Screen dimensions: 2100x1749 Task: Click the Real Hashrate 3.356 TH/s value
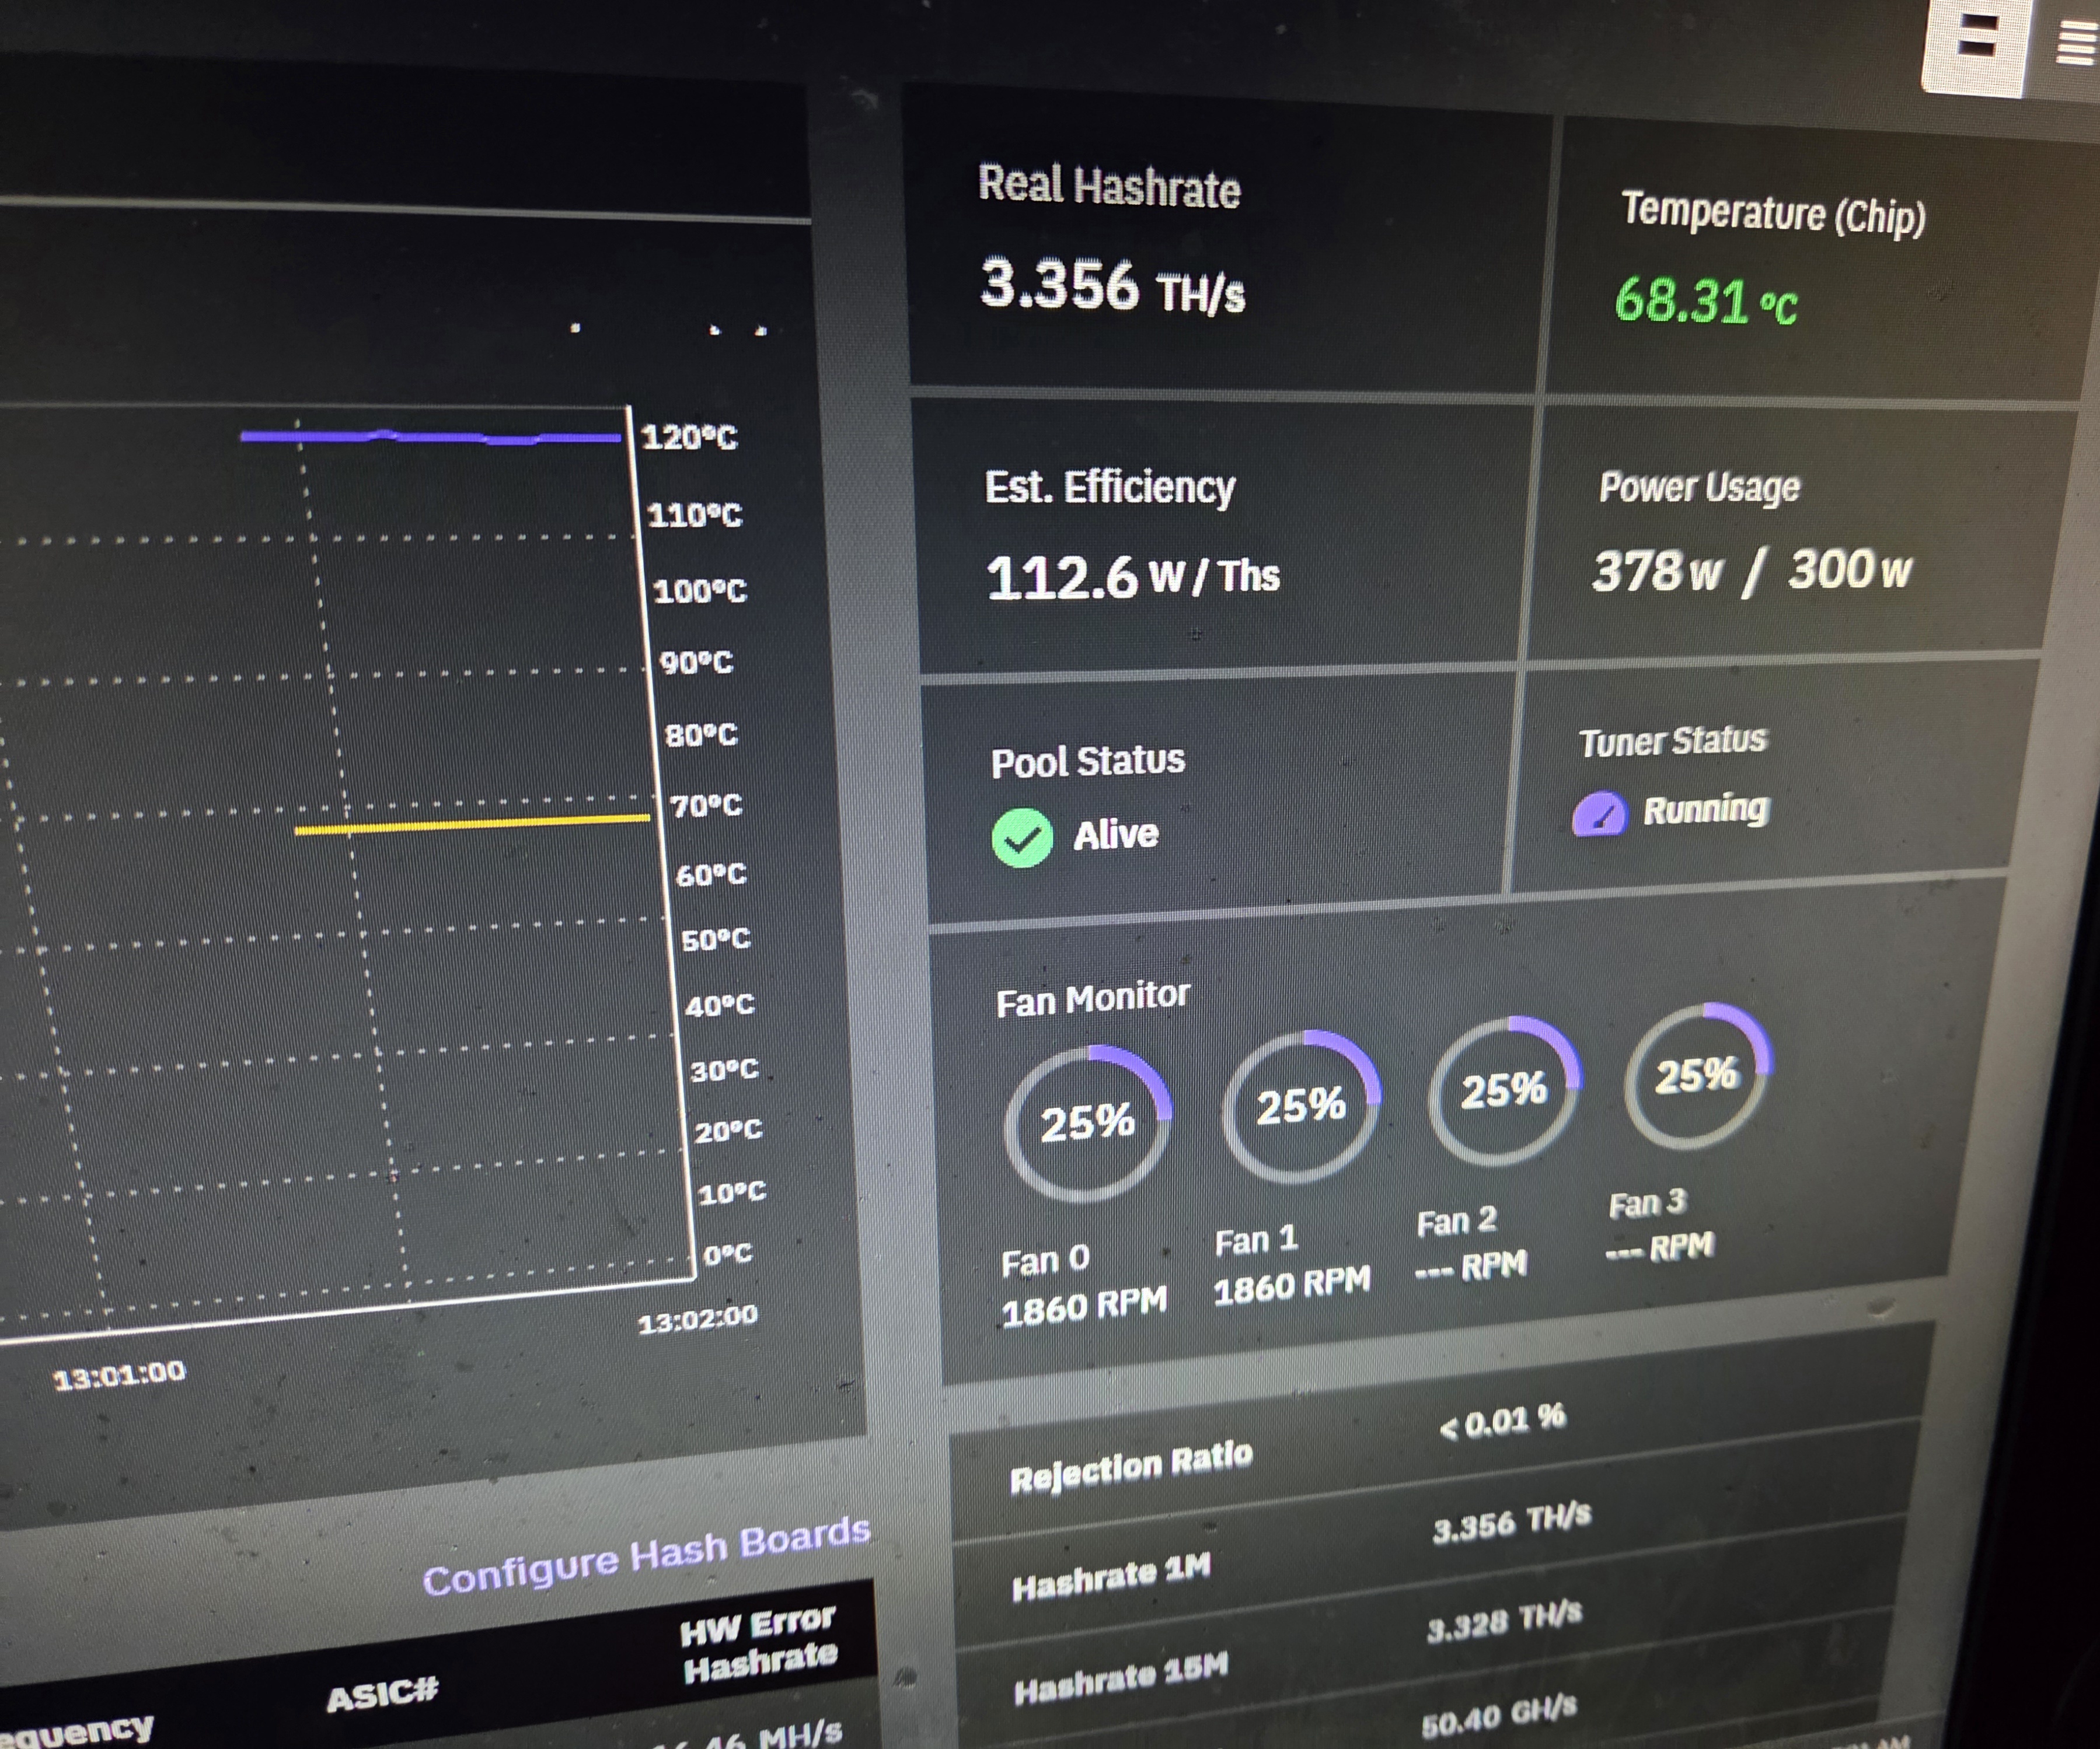click(1111, 286)
